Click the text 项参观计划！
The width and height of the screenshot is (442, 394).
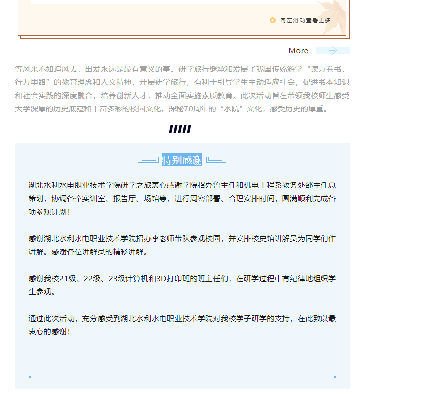[49, 212]
